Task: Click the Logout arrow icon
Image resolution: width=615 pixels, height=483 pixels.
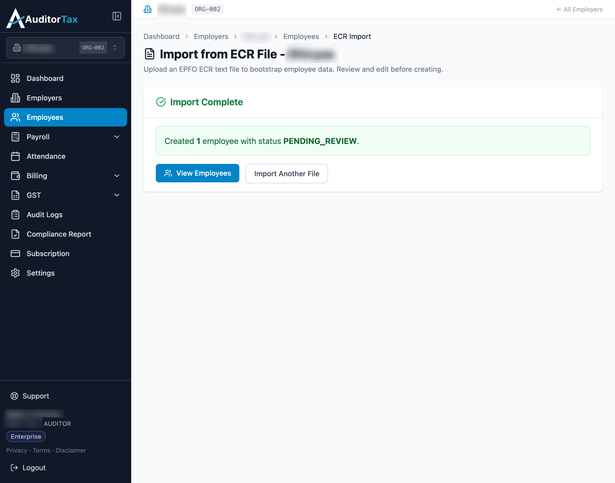Action: tap(14, 468)
